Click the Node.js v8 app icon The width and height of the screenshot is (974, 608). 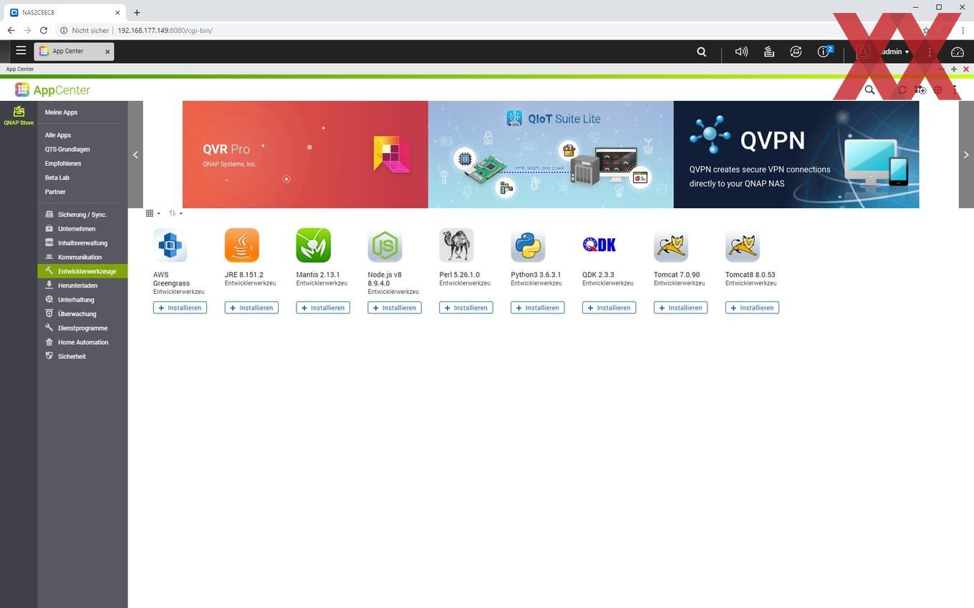(385, 245)
